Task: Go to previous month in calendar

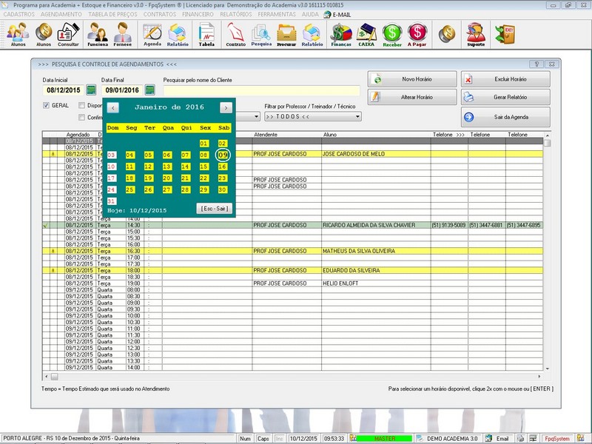Action: pos(113,107)
